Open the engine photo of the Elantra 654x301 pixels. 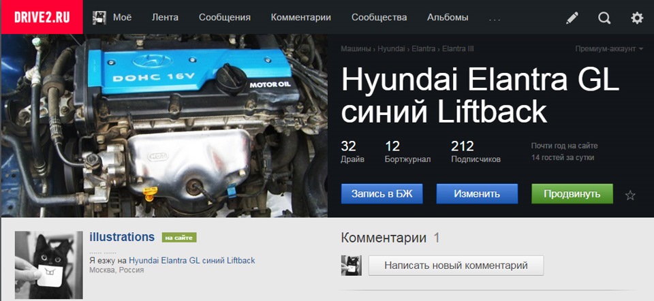164,125
